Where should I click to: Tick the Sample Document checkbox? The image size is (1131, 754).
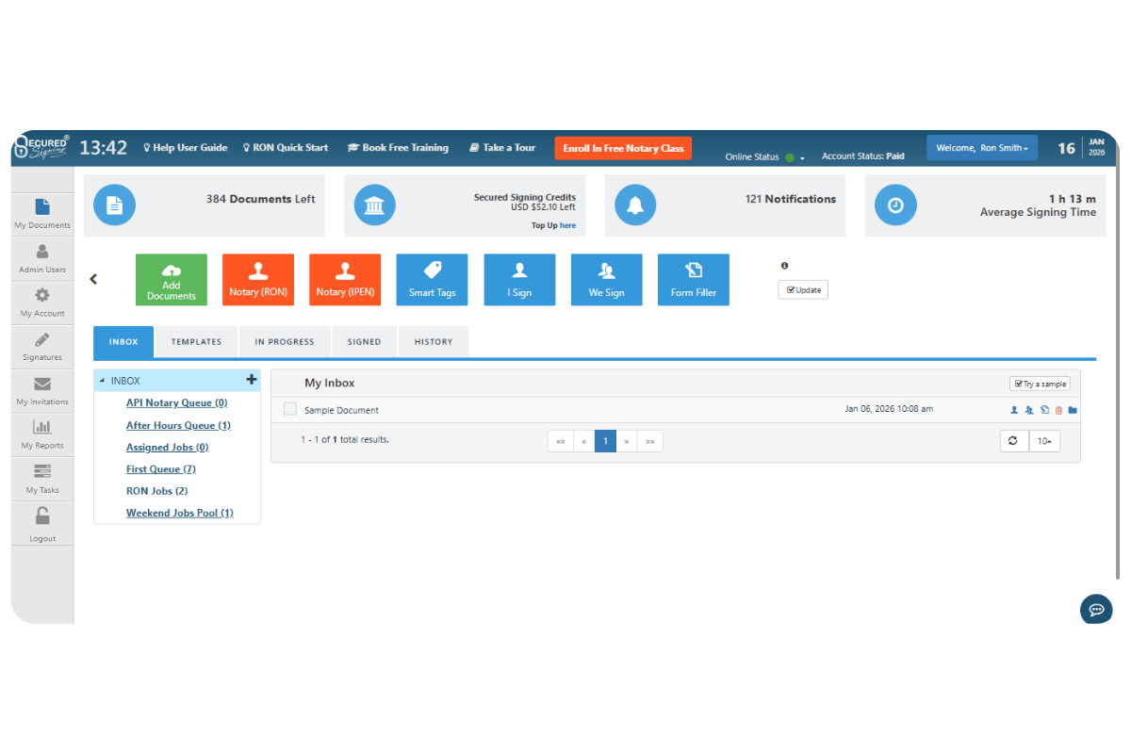[290, 409]
